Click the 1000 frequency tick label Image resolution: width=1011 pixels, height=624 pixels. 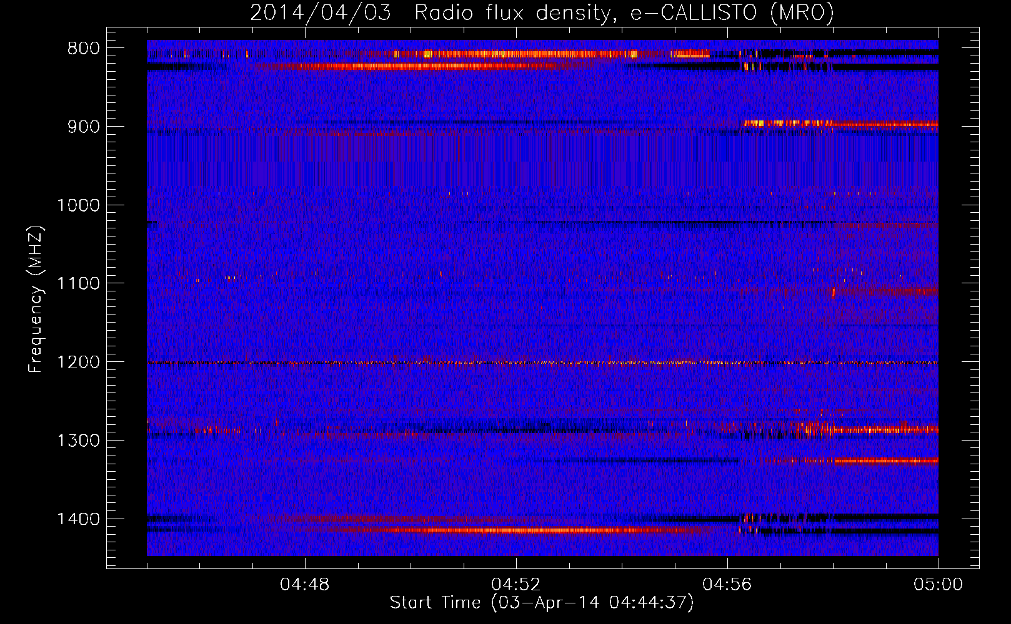tap(78, 205)
